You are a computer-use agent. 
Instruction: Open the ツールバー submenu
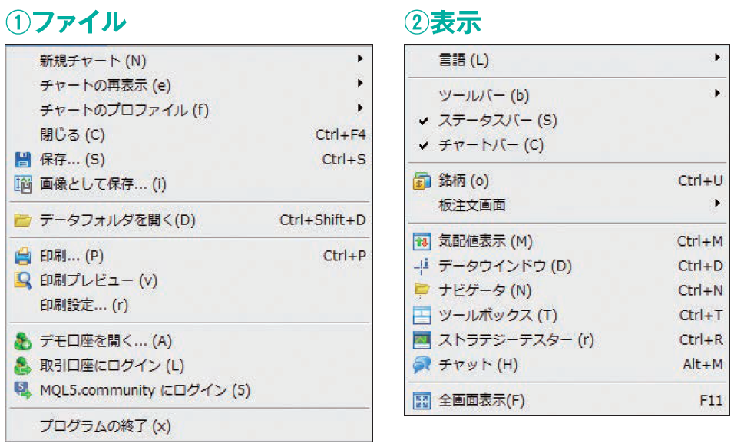click(483, 96)
